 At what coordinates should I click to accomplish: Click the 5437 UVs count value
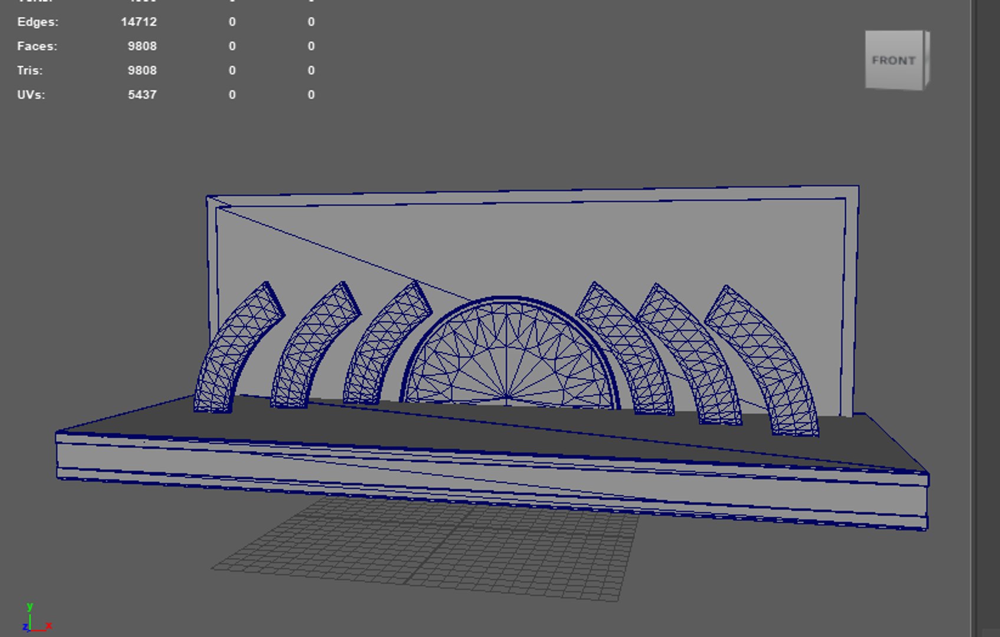[142, 94]
